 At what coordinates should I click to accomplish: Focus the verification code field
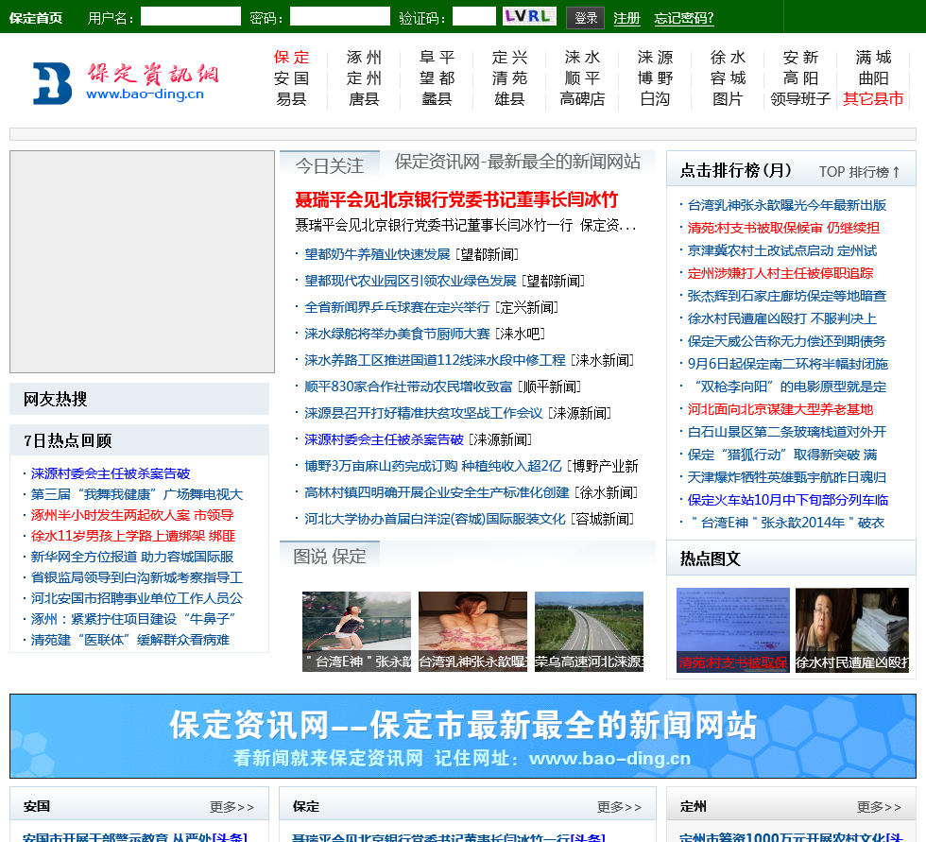(473, 17)
